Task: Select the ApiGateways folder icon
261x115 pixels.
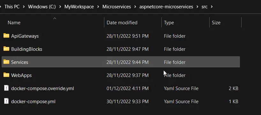Action: pyautogui.click(x=6, y=36)
